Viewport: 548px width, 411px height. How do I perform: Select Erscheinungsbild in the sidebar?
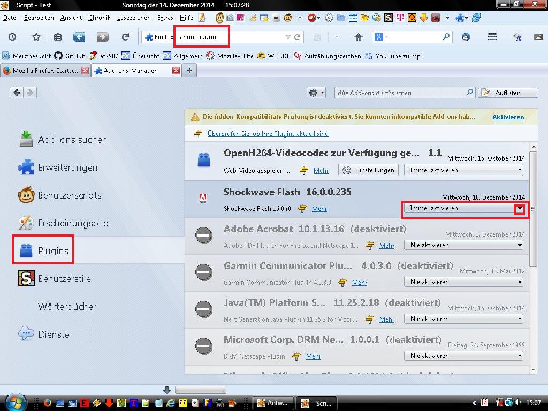coord(63,223)
